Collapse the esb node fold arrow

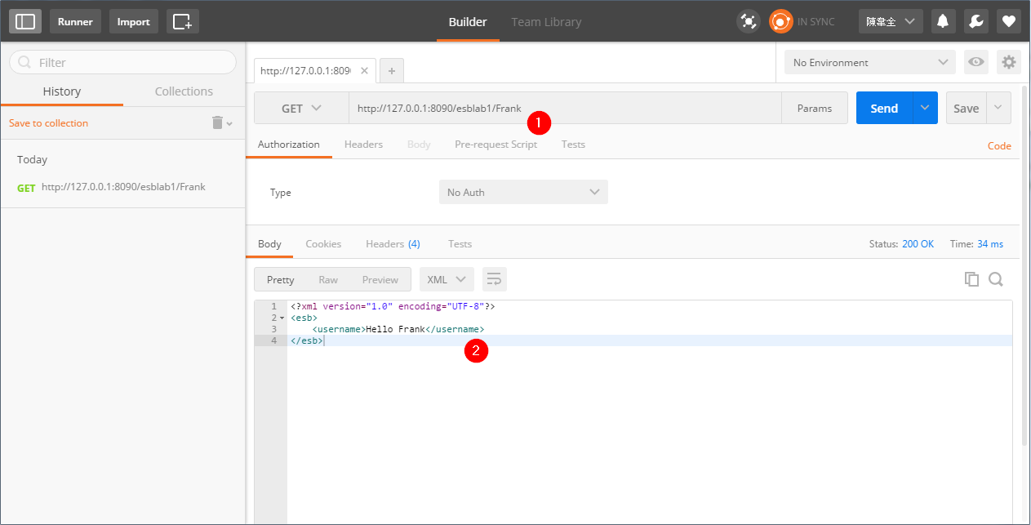[x=282, y=318]
